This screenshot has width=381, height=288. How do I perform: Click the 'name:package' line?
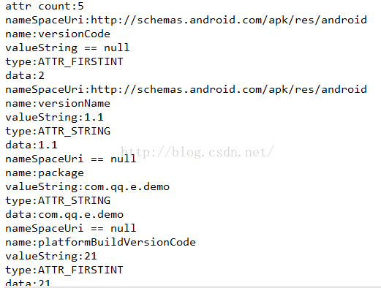[45, 173]
